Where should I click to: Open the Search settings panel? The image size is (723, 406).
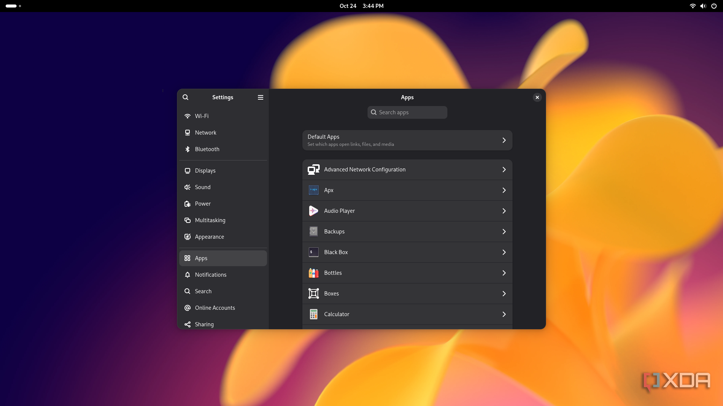pos(223,291)
